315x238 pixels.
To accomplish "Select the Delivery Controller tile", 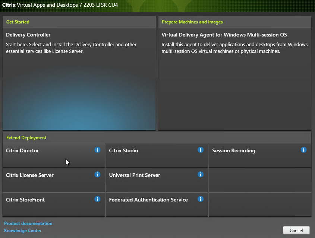I will (79, 79).
